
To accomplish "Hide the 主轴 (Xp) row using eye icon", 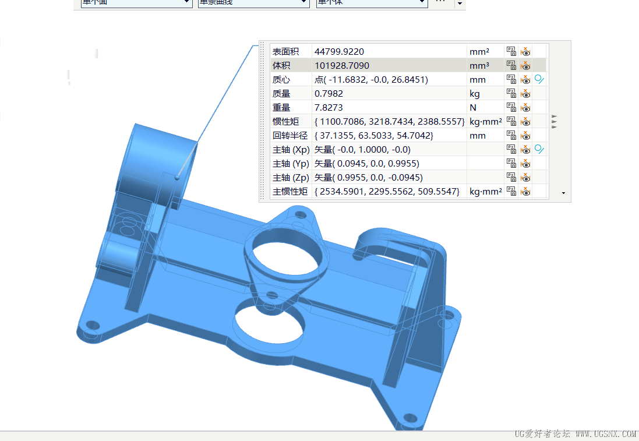I will click(x=525, y=149).
